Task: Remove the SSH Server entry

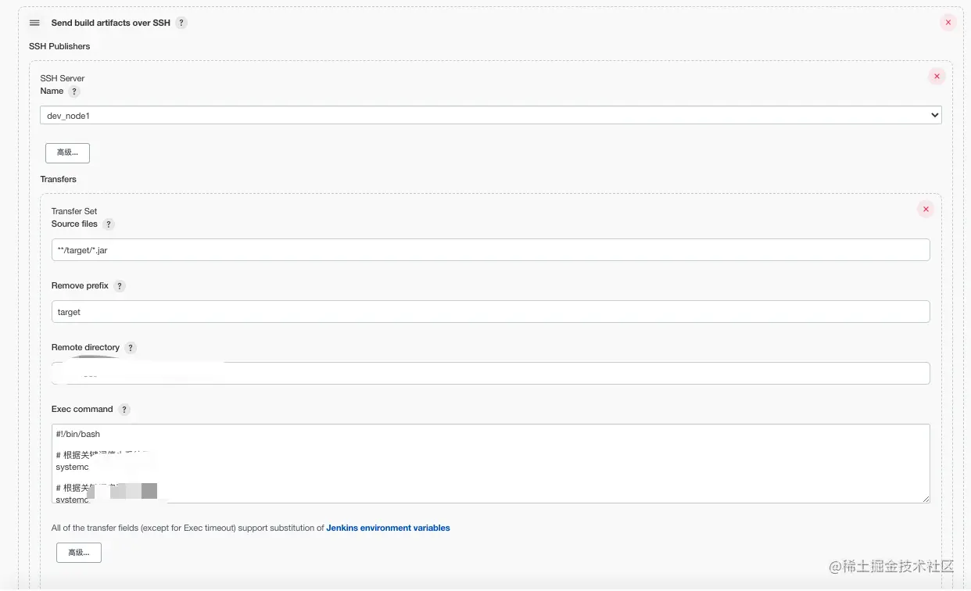Action: [936, 77]
